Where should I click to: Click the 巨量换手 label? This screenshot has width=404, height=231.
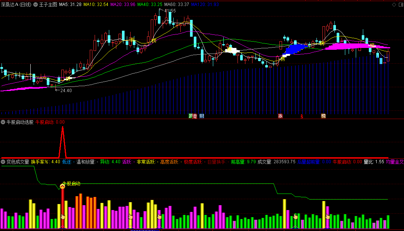tap(218, 162)
